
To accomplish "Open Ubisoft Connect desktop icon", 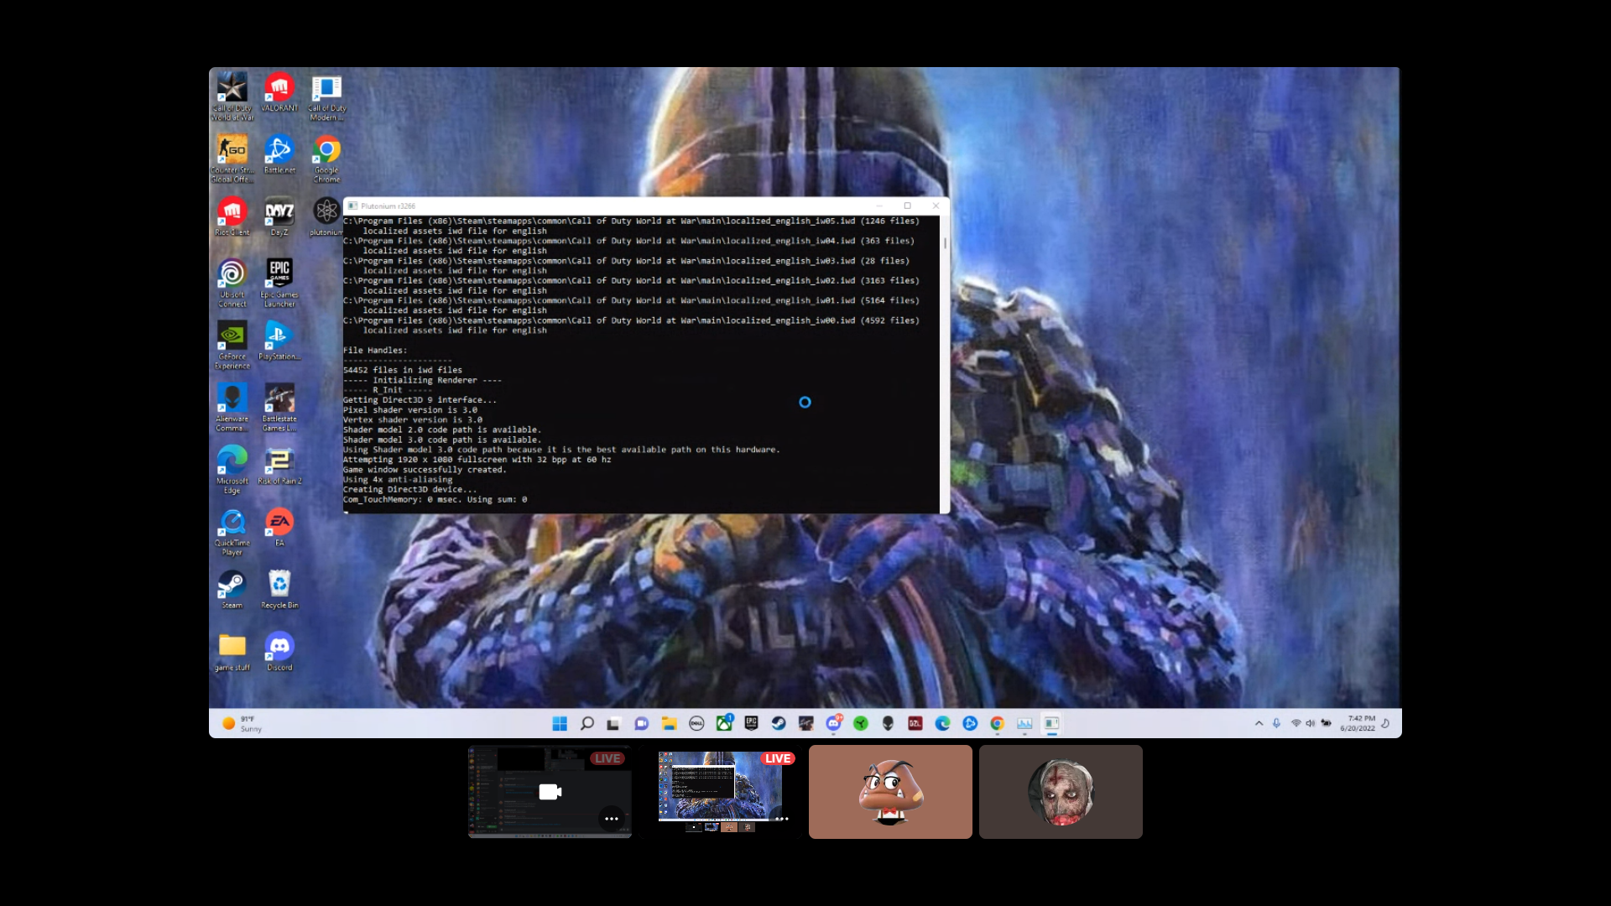I will pyautogui.click(x=232, y=283).
